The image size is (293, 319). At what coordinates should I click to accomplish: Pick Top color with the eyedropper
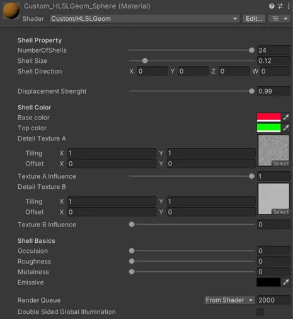286,128
